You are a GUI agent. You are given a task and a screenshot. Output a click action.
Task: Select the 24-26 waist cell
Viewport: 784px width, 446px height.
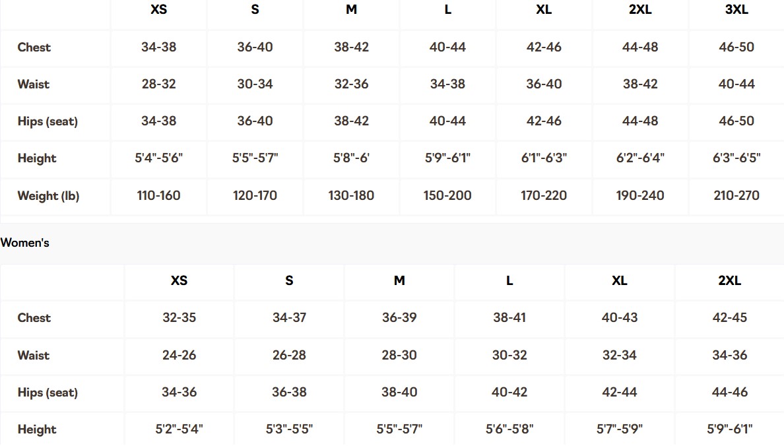tap(179, 355)
